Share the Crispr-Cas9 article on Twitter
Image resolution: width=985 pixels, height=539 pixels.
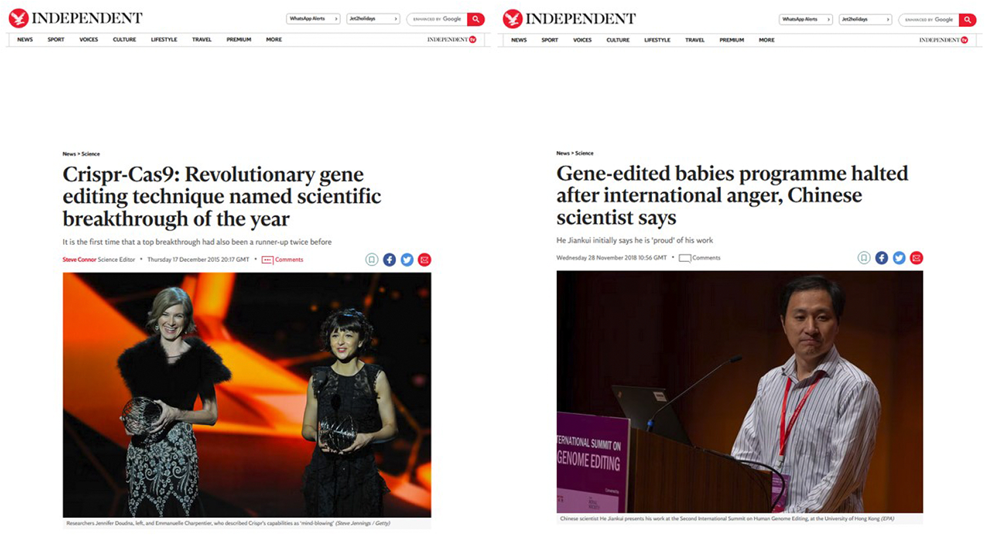(407, 260)
